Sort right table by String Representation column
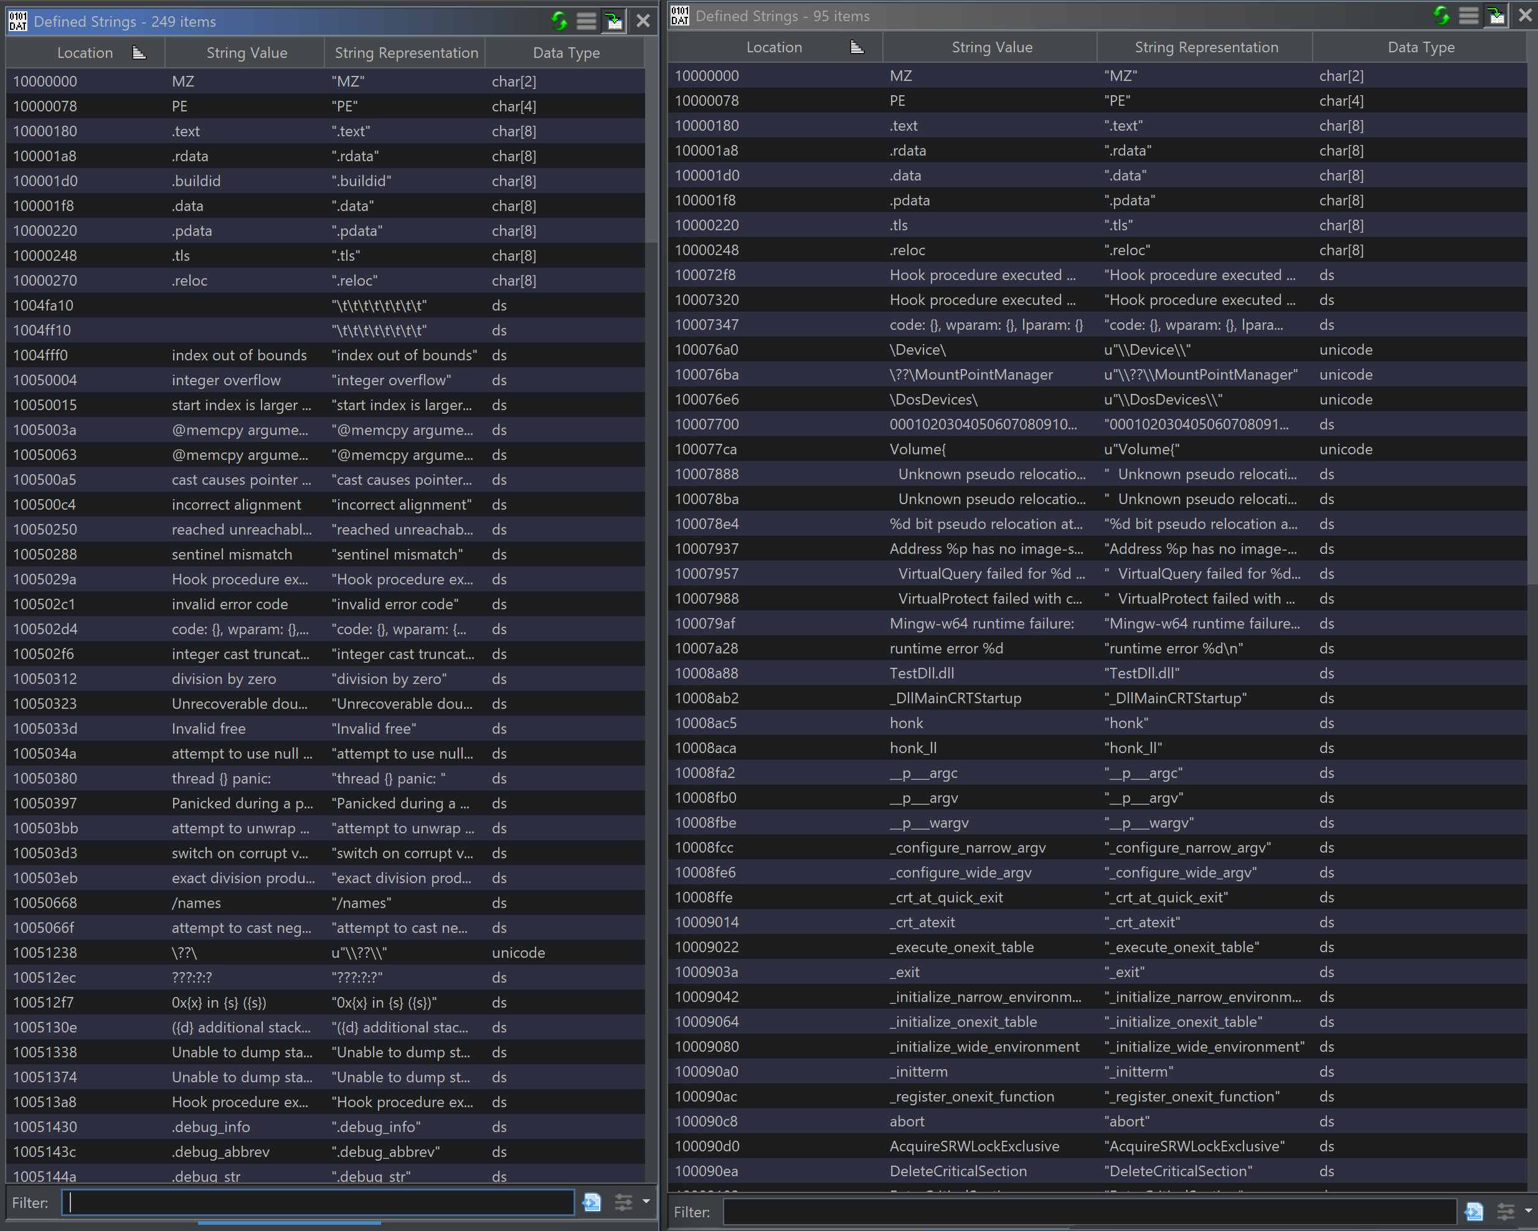The image size is (1538, 1231). coord(1206,47)
